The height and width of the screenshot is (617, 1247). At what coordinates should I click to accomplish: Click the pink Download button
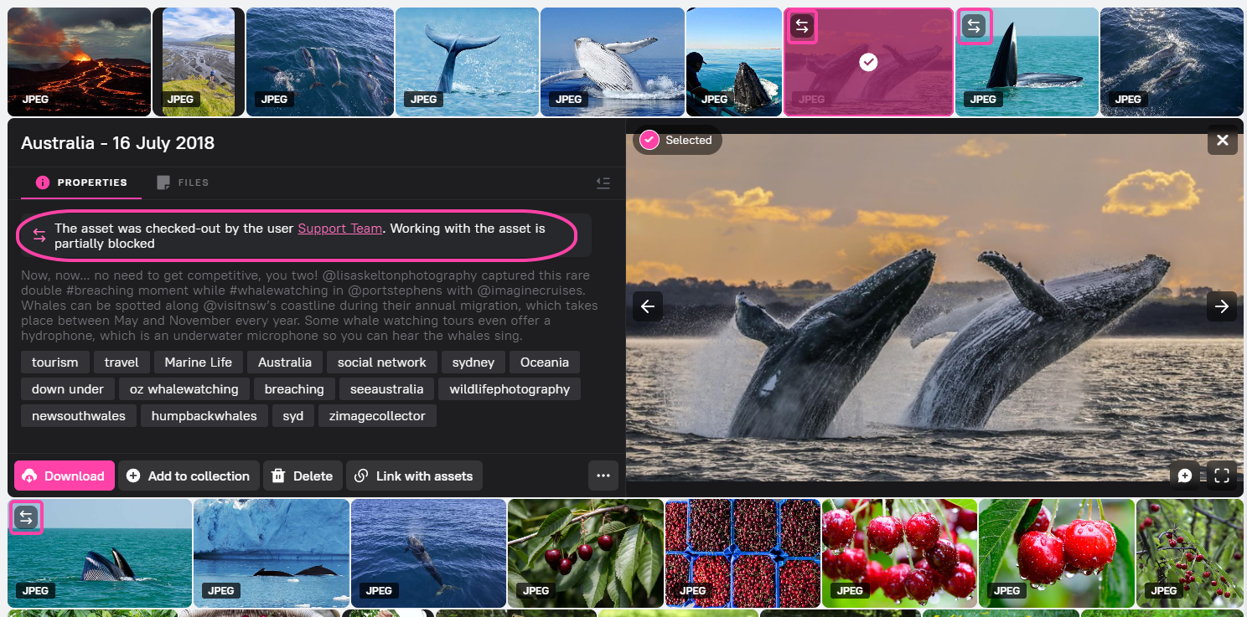click(x=65, y=476)
